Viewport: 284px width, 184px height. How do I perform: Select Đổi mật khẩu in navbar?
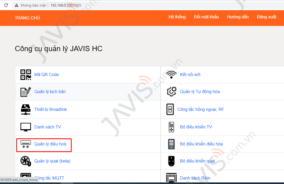[x=207, y=17]
